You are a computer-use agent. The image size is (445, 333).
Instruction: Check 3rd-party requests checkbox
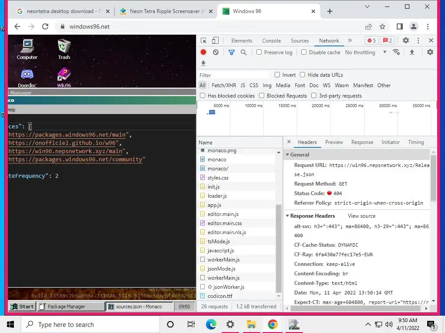point(314,96)
